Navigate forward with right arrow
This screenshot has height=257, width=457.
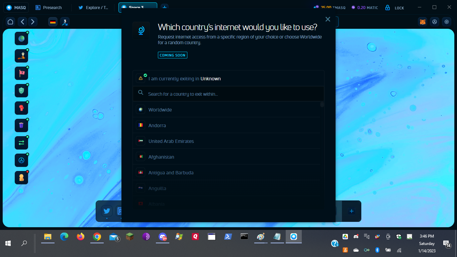32,22
